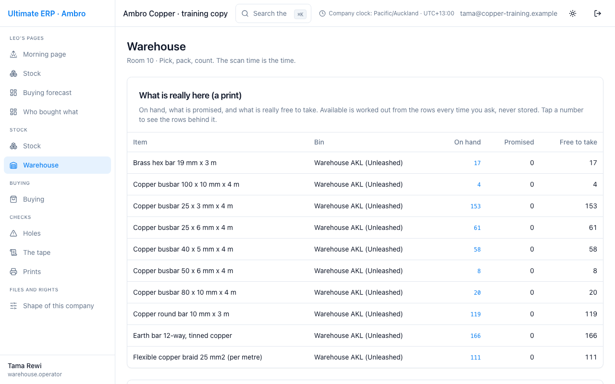Click tama@copper-training.example email text
The height and width of the screenshot is (384, 615).
pyautogui.click(x=509, y=13)
